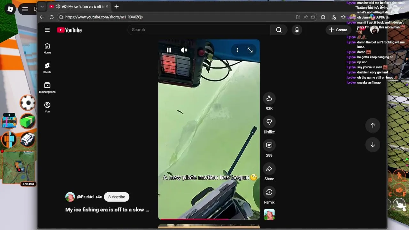View site info via lock icon

coord(61,17)
